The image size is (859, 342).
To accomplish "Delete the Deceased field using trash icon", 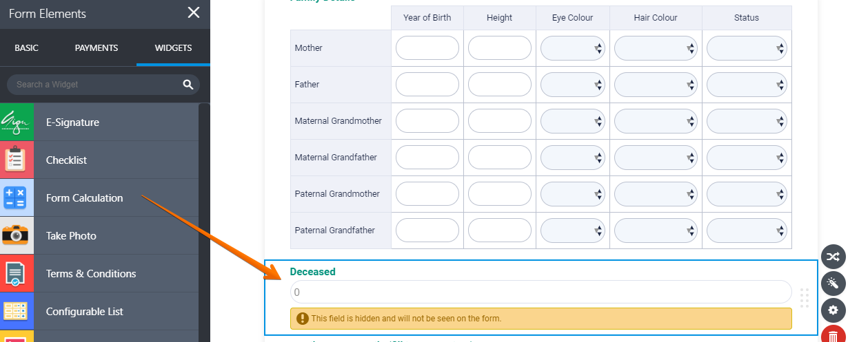I will pos(833,336).
